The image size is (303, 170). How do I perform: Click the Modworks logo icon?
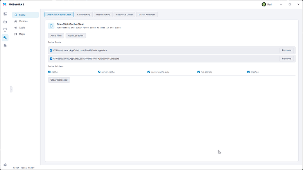(x=5, y=4)
